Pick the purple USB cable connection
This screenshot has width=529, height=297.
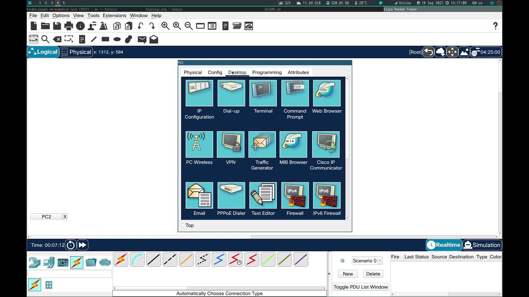click(301, 259)
